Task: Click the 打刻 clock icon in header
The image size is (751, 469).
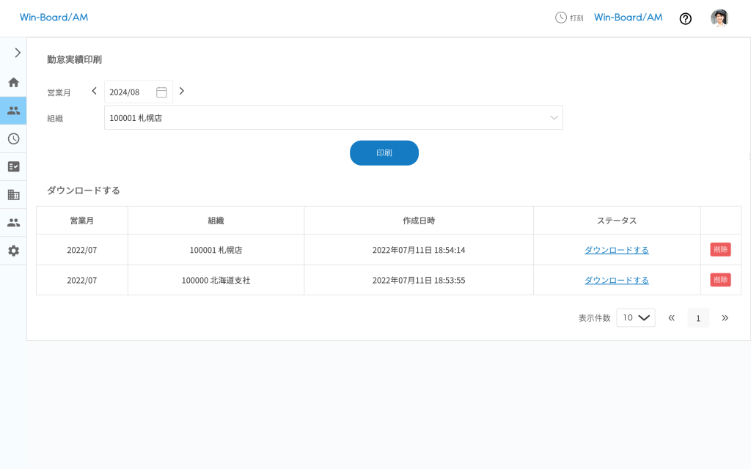Action: point(561,18)
